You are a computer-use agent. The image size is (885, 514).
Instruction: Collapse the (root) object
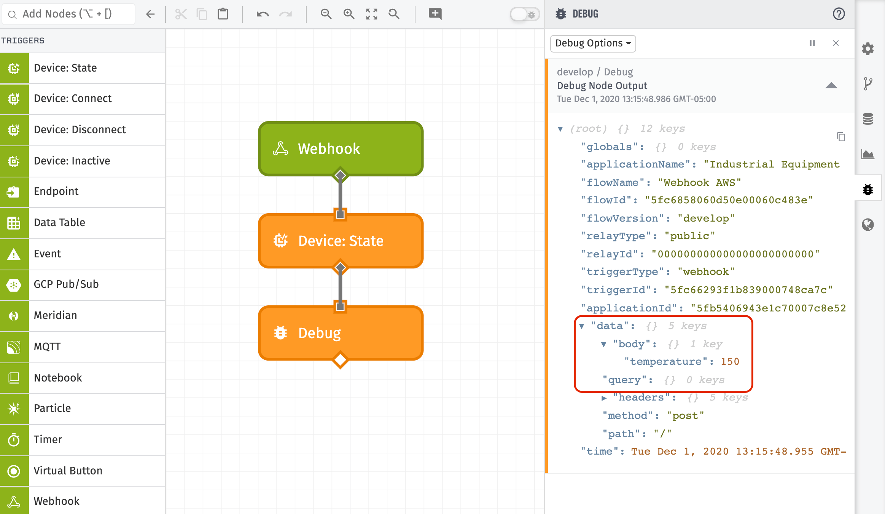(560, 129)
